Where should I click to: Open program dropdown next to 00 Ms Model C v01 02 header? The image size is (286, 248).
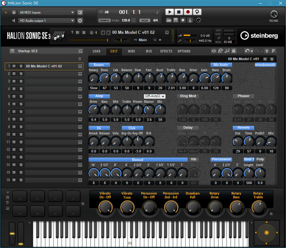[x=167, y=32]
